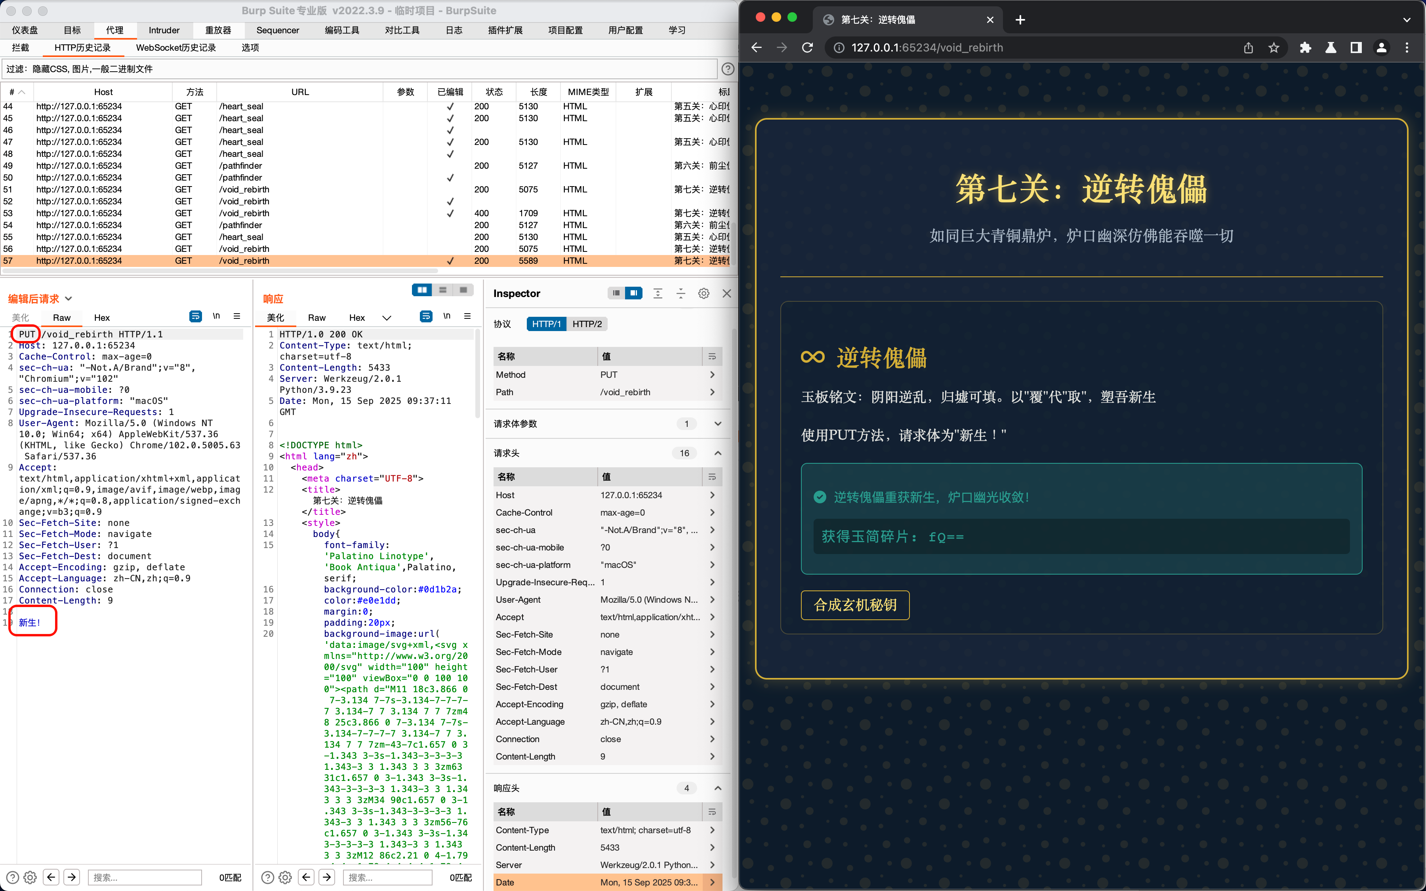Open the edited request dropdown
1426x891 pixels.
(x=69, y=299)
